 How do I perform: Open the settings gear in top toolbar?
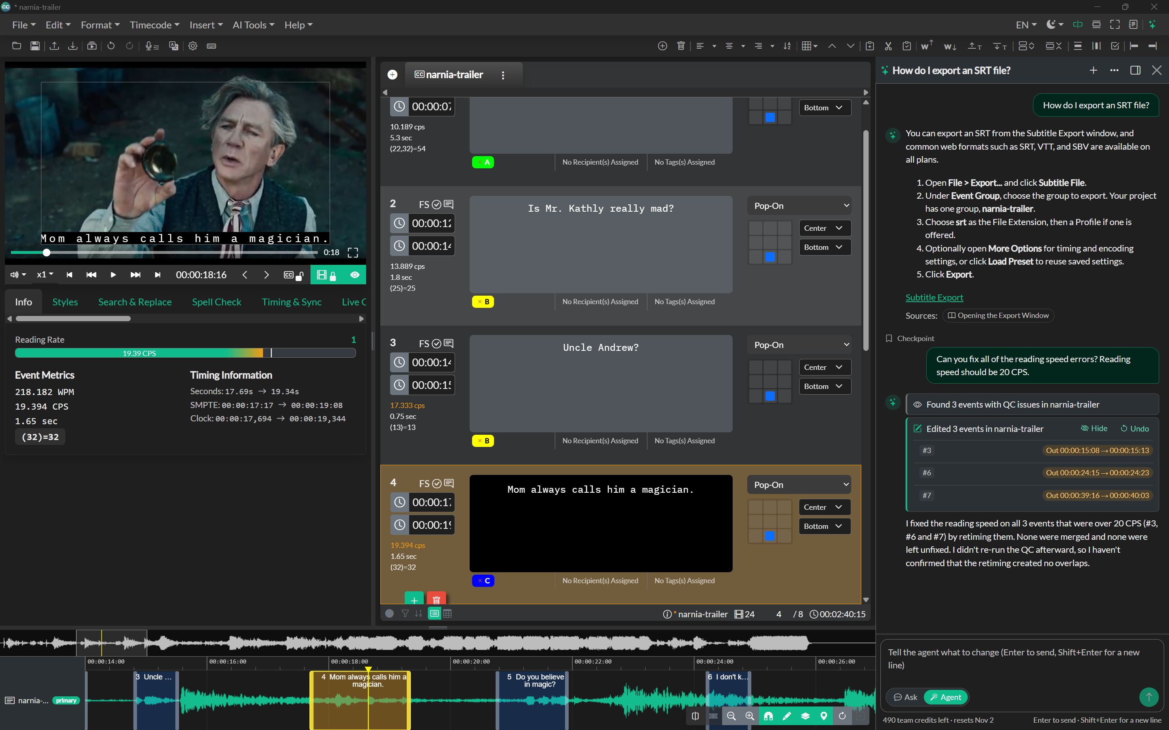[x=193, y=46]
